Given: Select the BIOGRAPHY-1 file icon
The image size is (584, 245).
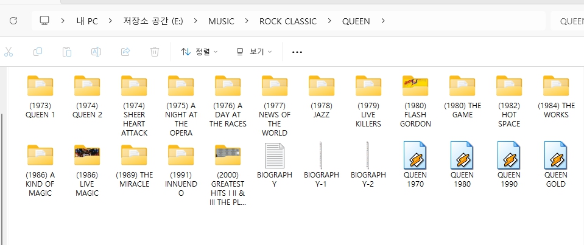Looking at the screenshot, I should pos(321,156).
